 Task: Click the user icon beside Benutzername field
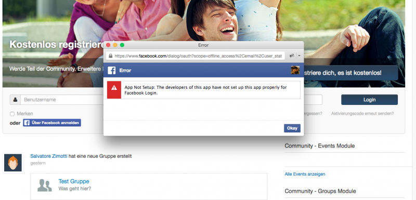(16, 100)
